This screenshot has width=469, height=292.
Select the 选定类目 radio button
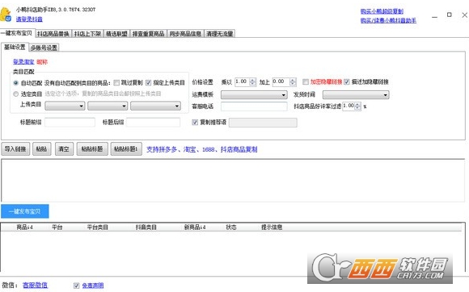16,94
